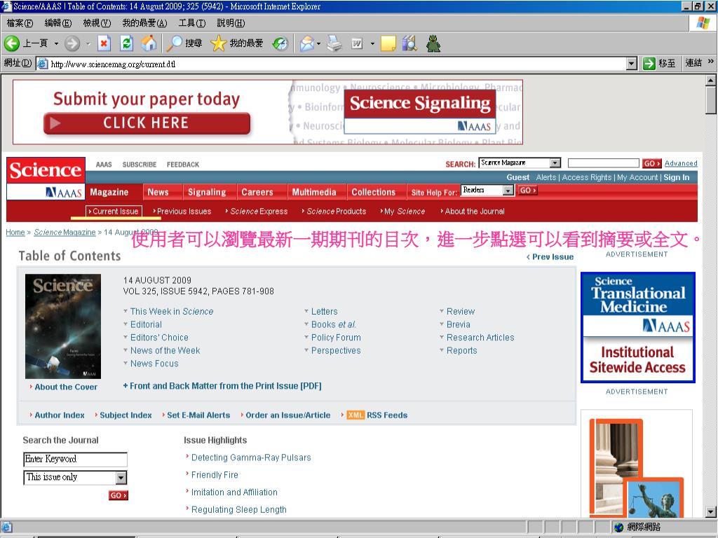Screen dimensions: 718x538
Task: Switch to the Signaling tab
Action: [207, 192]
